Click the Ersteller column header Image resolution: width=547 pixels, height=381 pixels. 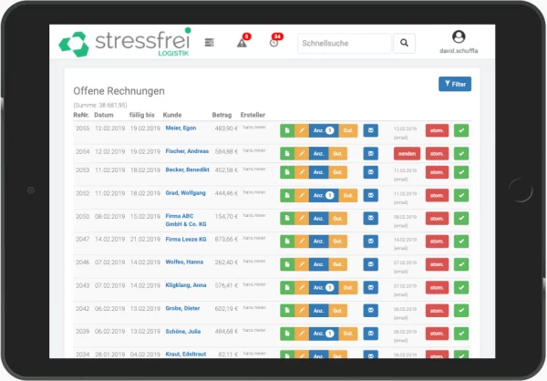[x=253, y=115]
